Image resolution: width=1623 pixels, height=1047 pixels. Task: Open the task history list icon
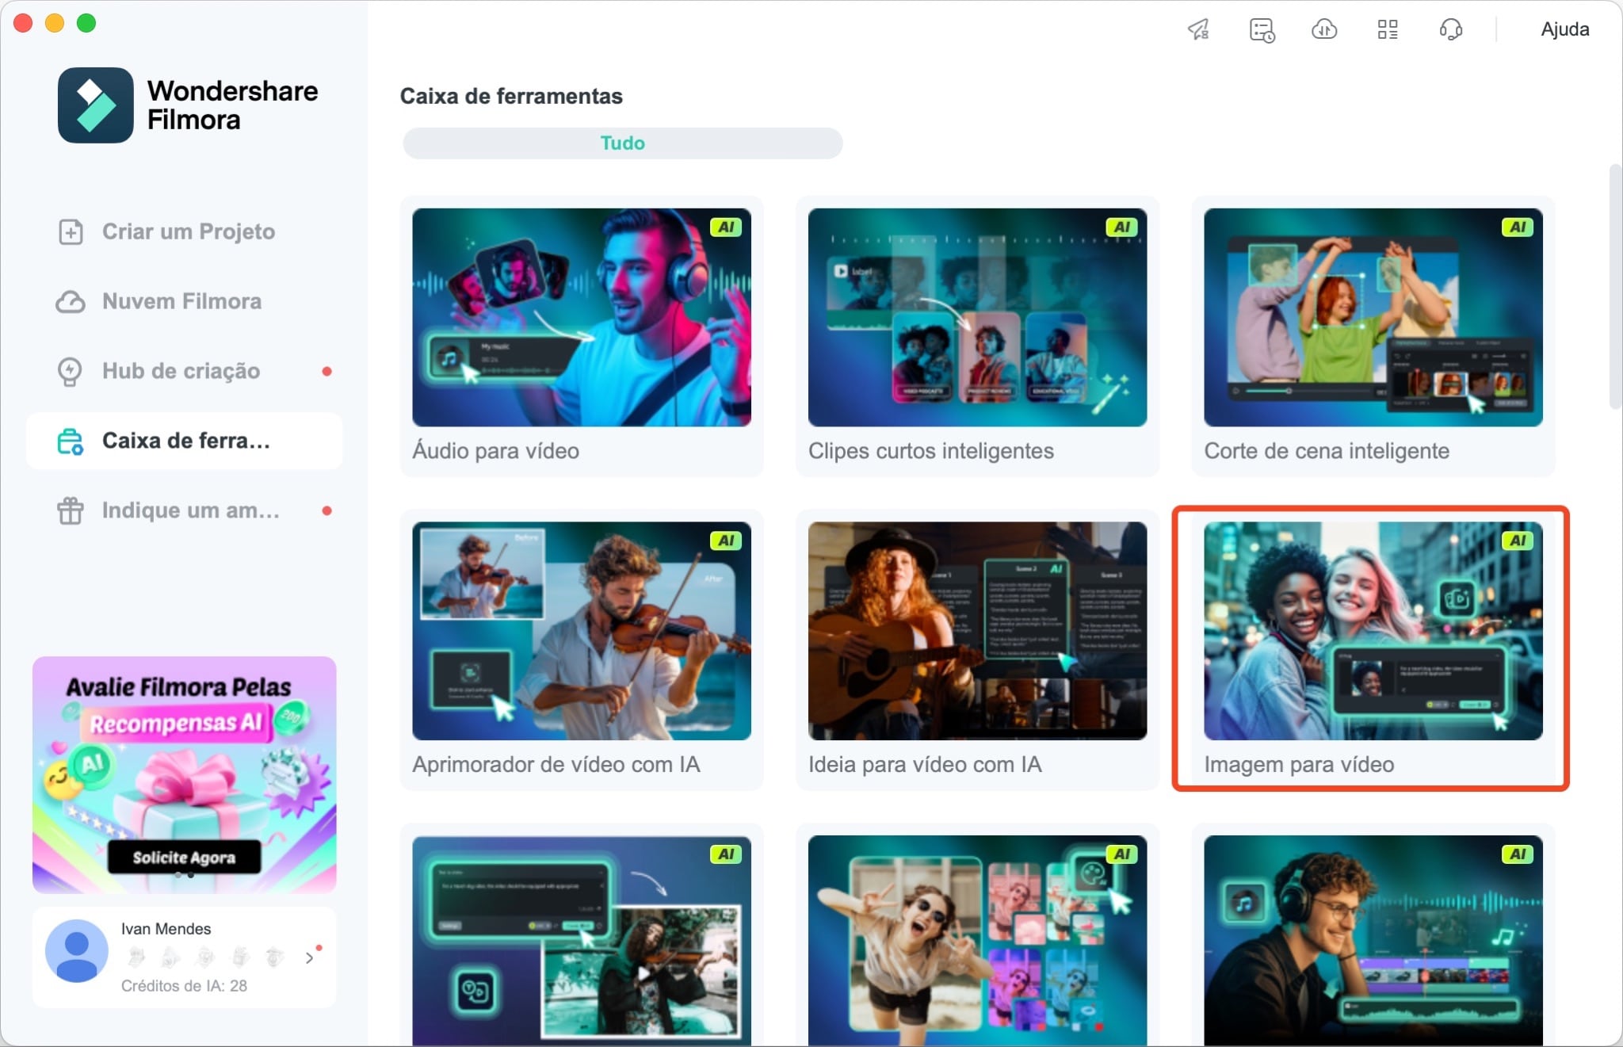[1262, 30]
